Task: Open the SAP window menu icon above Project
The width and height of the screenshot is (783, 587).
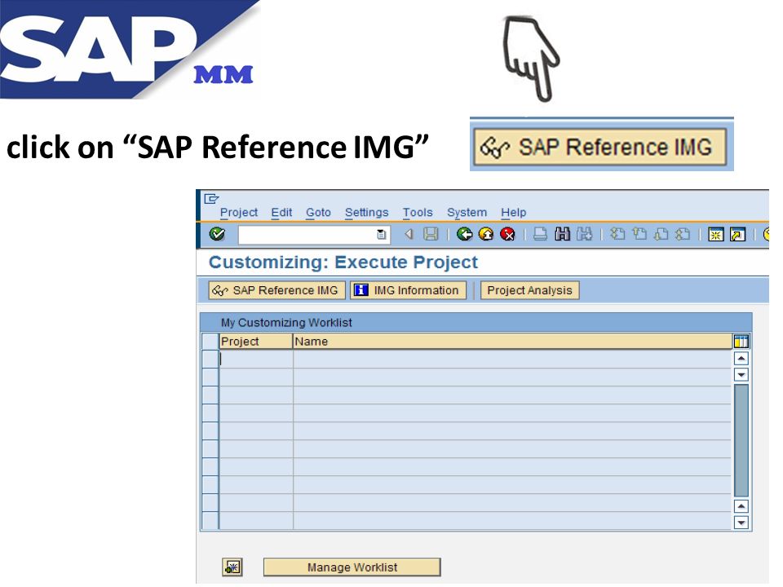Action: 211,199
